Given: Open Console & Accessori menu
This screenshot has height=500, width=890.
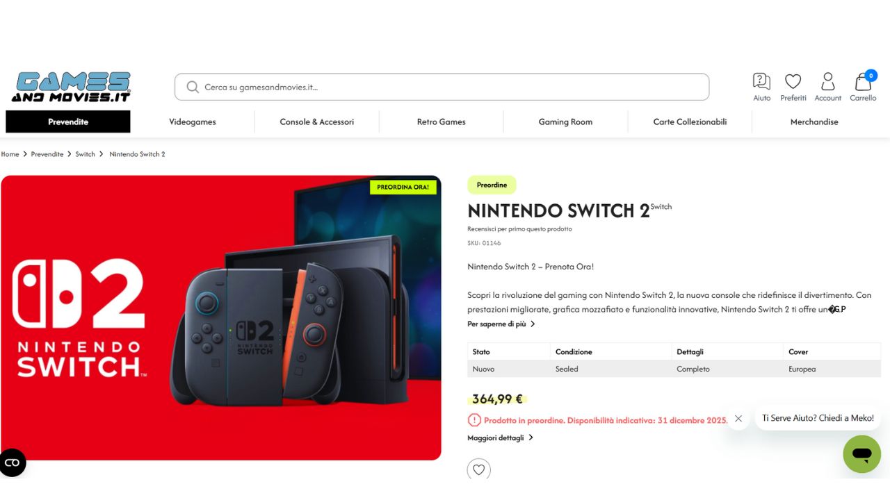Looking at the screenshot, I should pos(317,122).
